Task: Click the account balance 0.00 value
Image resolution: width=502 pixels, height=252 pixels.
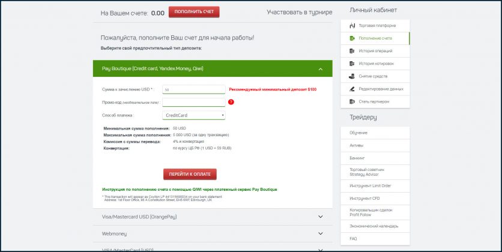Action: coord(157,13)
